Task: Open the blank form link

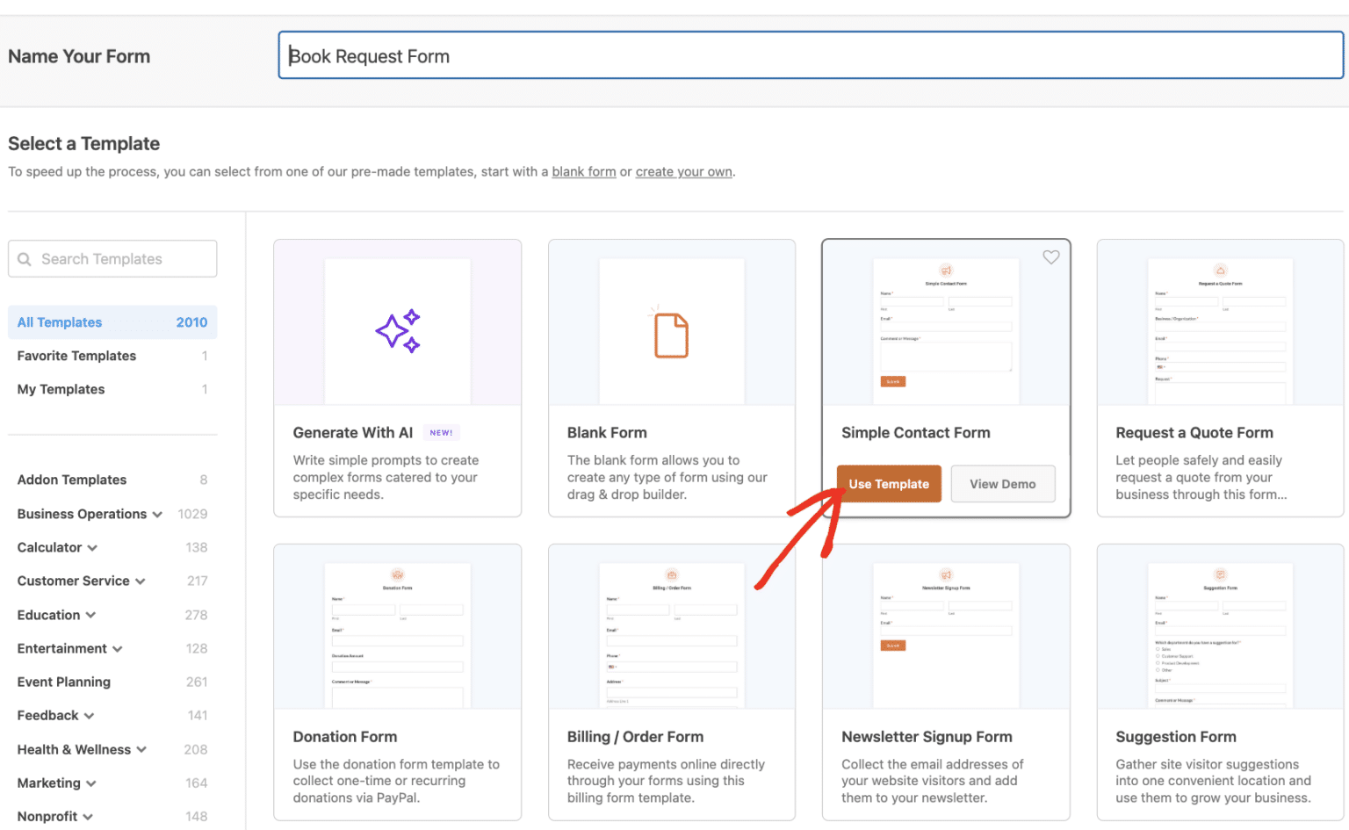Action: pyautogui.click(x=583, y=171)
